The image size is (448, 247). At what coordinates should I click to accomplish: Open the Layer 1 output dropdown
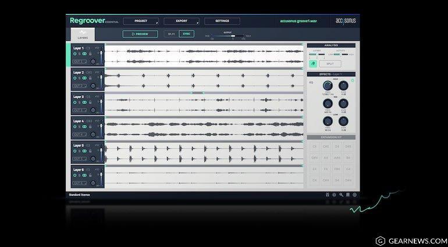[80, 62]
